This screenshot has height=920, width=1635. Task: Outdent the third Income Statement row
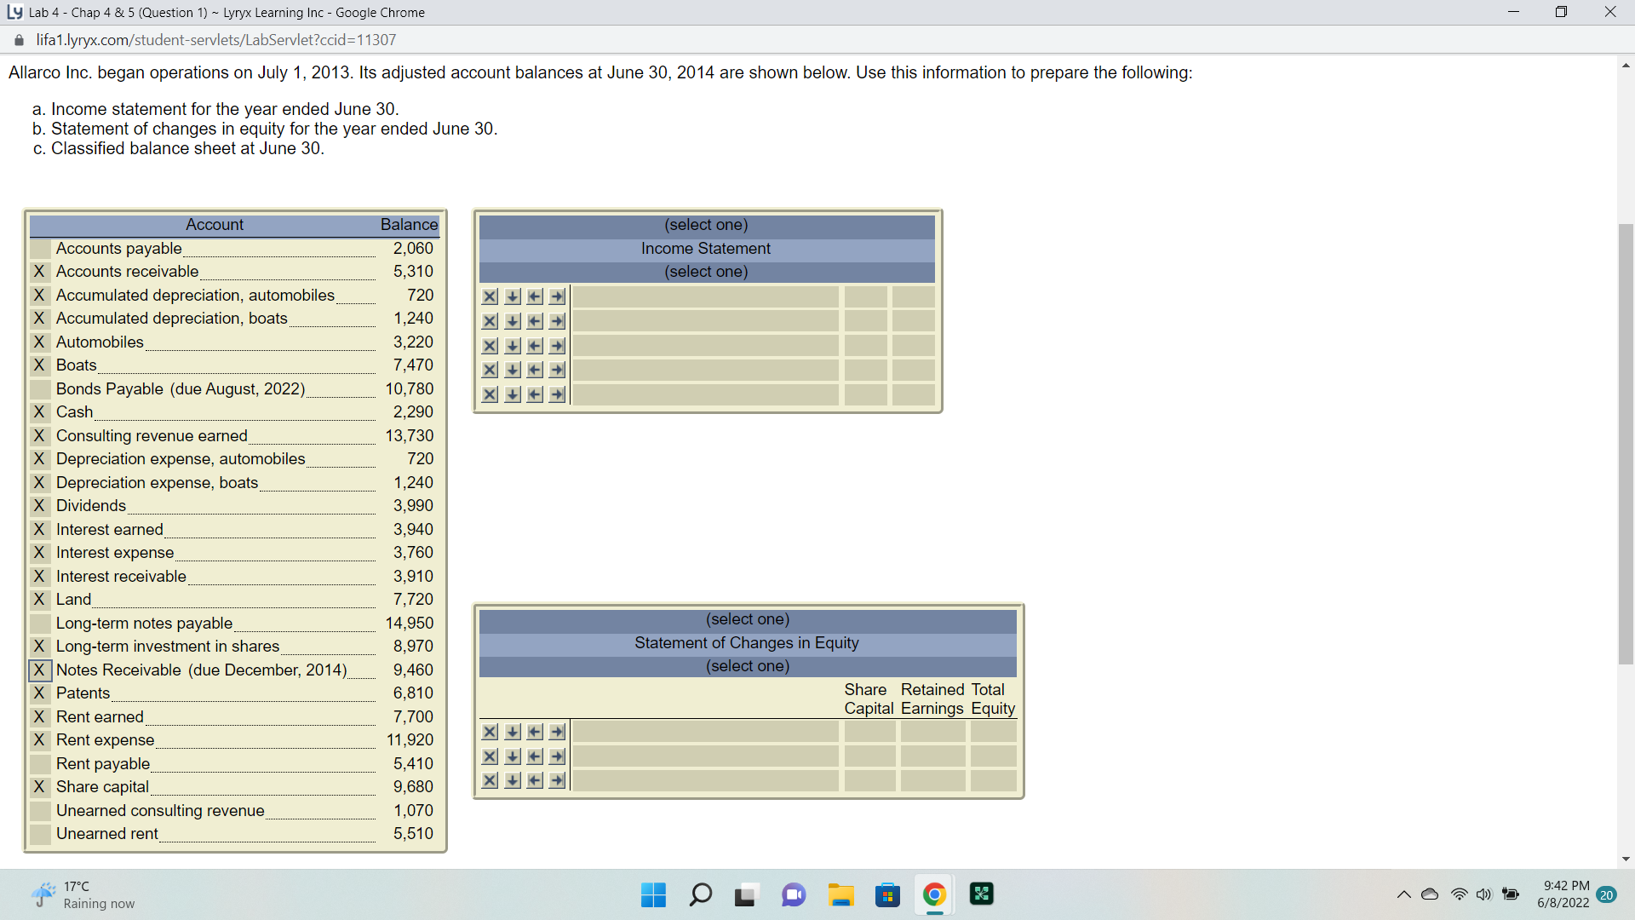(535, 346)
